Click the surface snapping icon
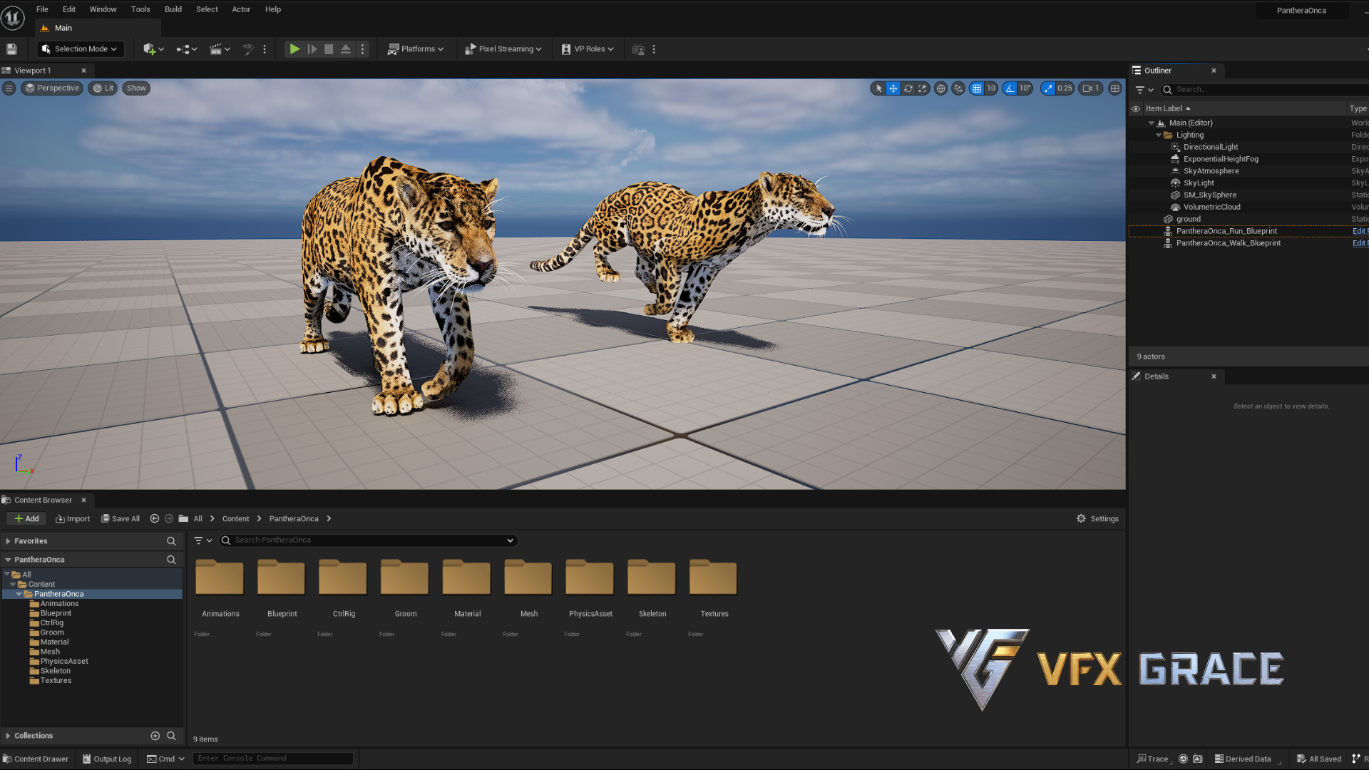 point(958,88)
